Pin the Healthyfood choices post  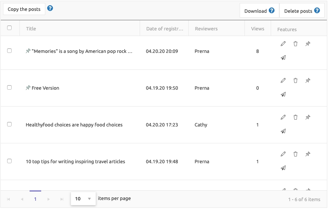308,117
